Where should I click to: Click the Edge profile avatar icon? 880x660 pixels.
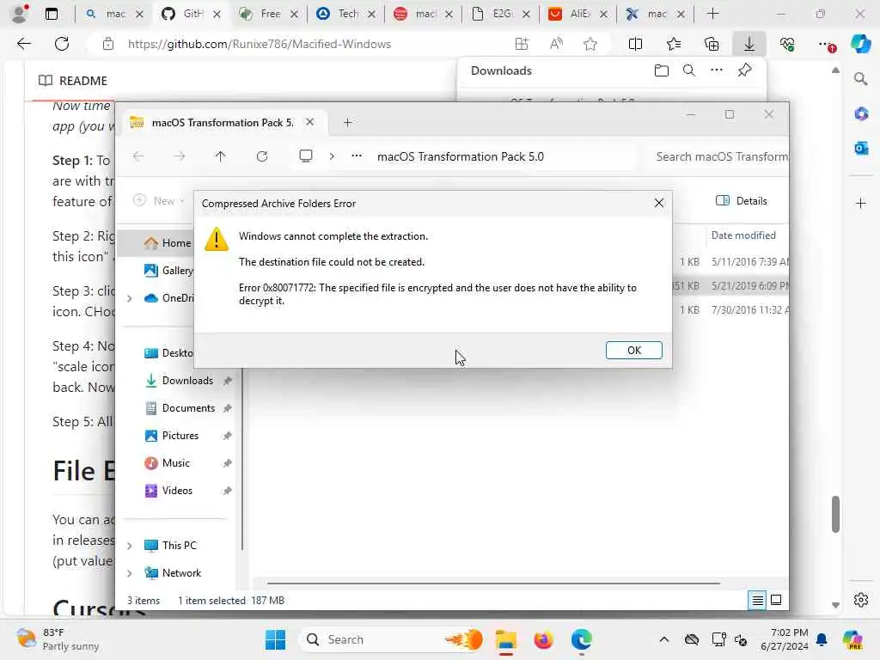(20, 14)
